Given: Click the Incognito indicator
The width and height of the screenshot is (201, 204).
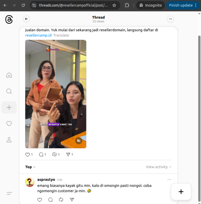Looking at the screenshot, I should (150, 5).
